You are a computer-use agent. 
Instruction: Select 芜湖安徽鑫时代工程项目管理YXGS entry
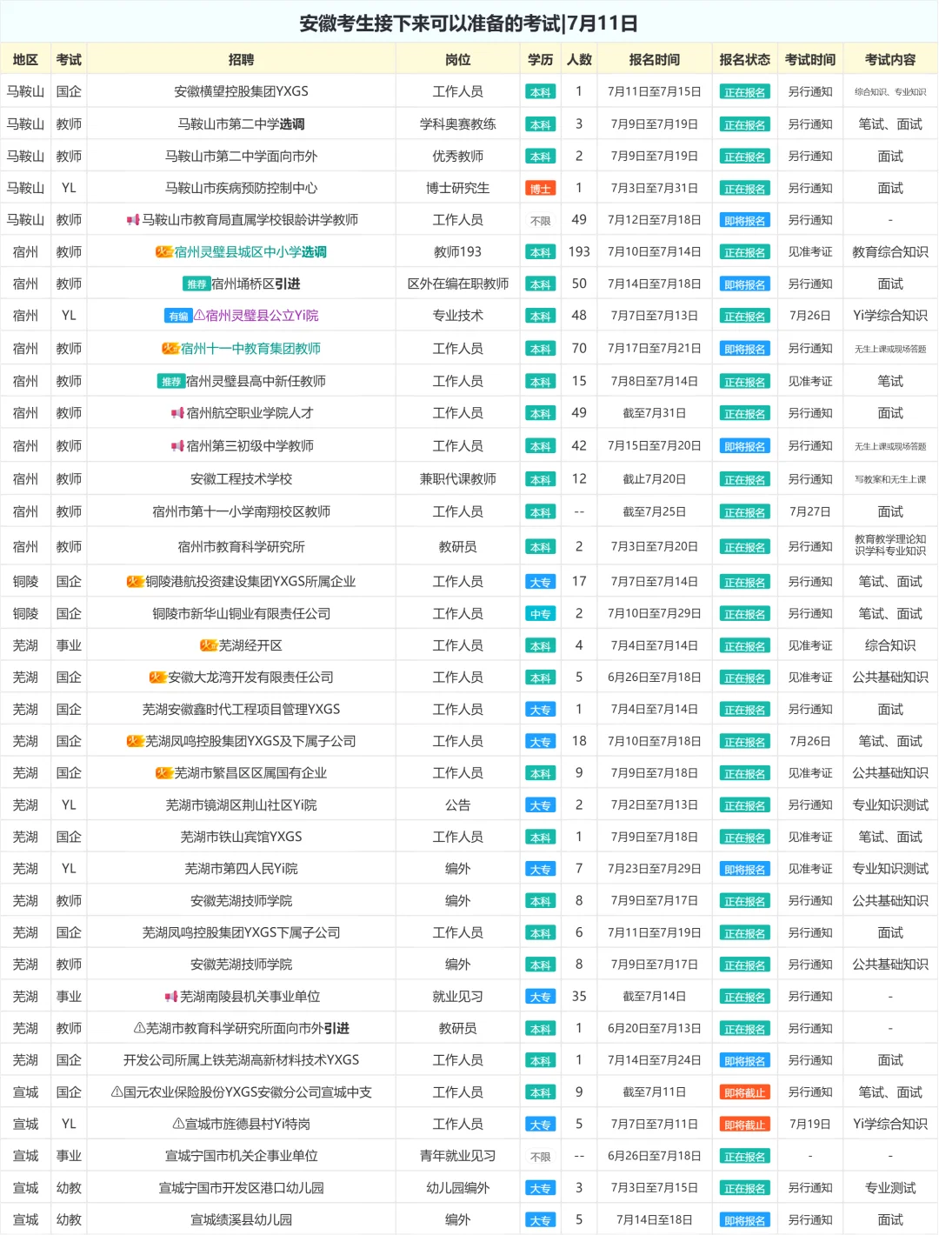241,710
